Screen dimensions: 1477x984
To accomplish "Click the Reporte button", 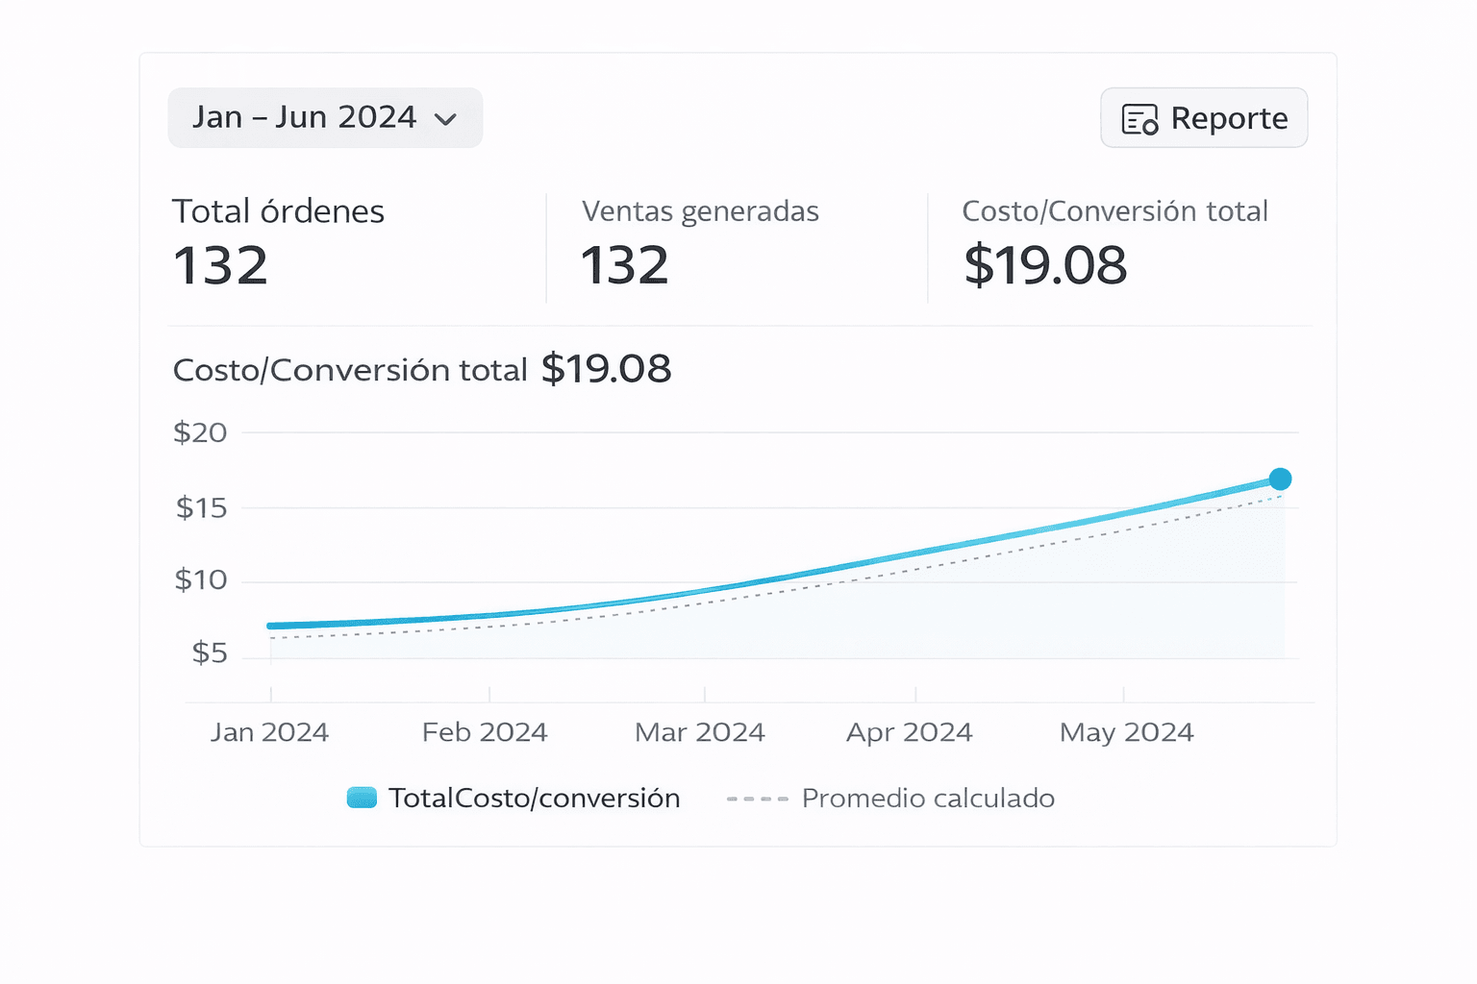I will (x=1204, y=117).
